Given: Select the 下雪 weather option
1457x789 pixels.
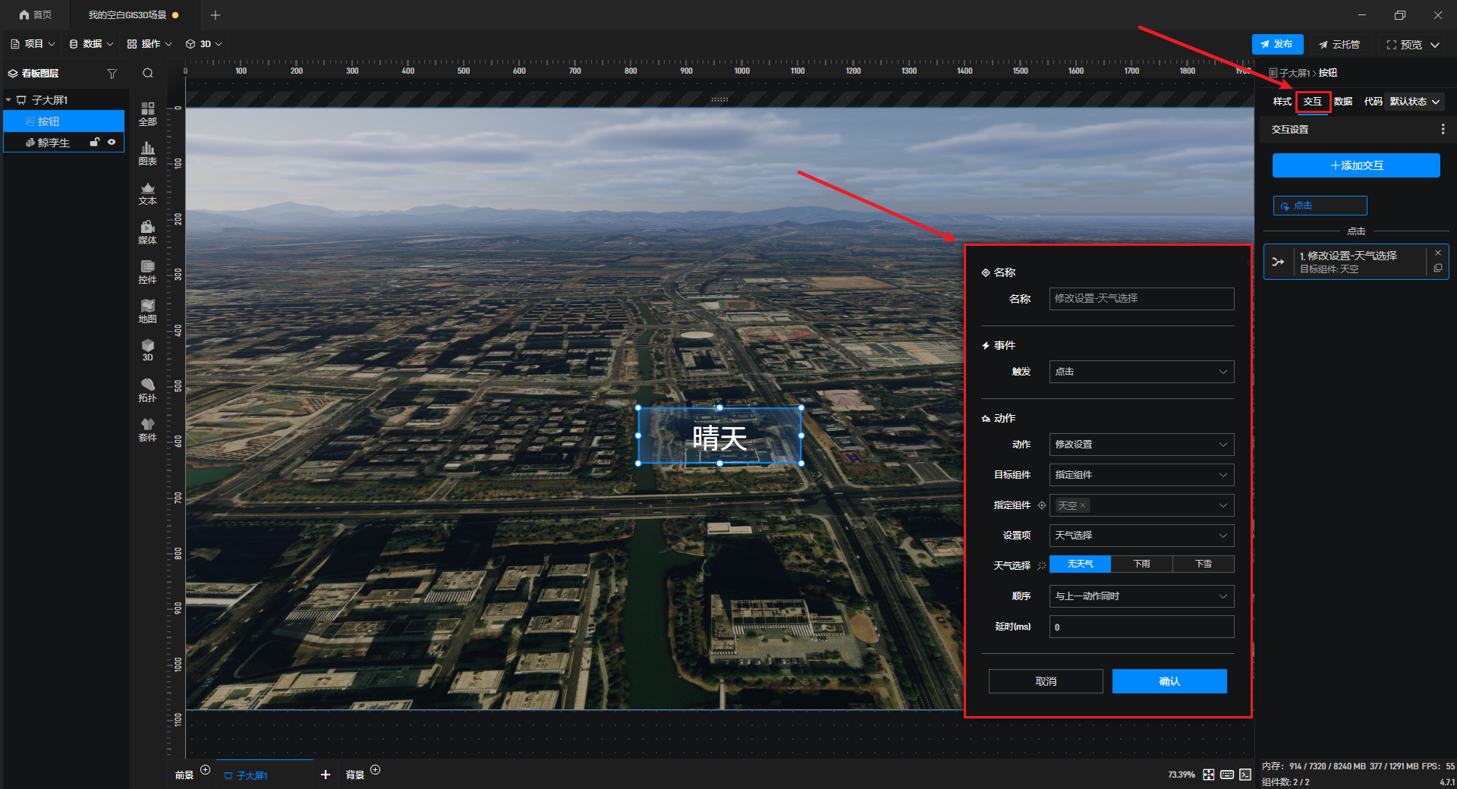Looking at the screenshot, I should 1203,564.
